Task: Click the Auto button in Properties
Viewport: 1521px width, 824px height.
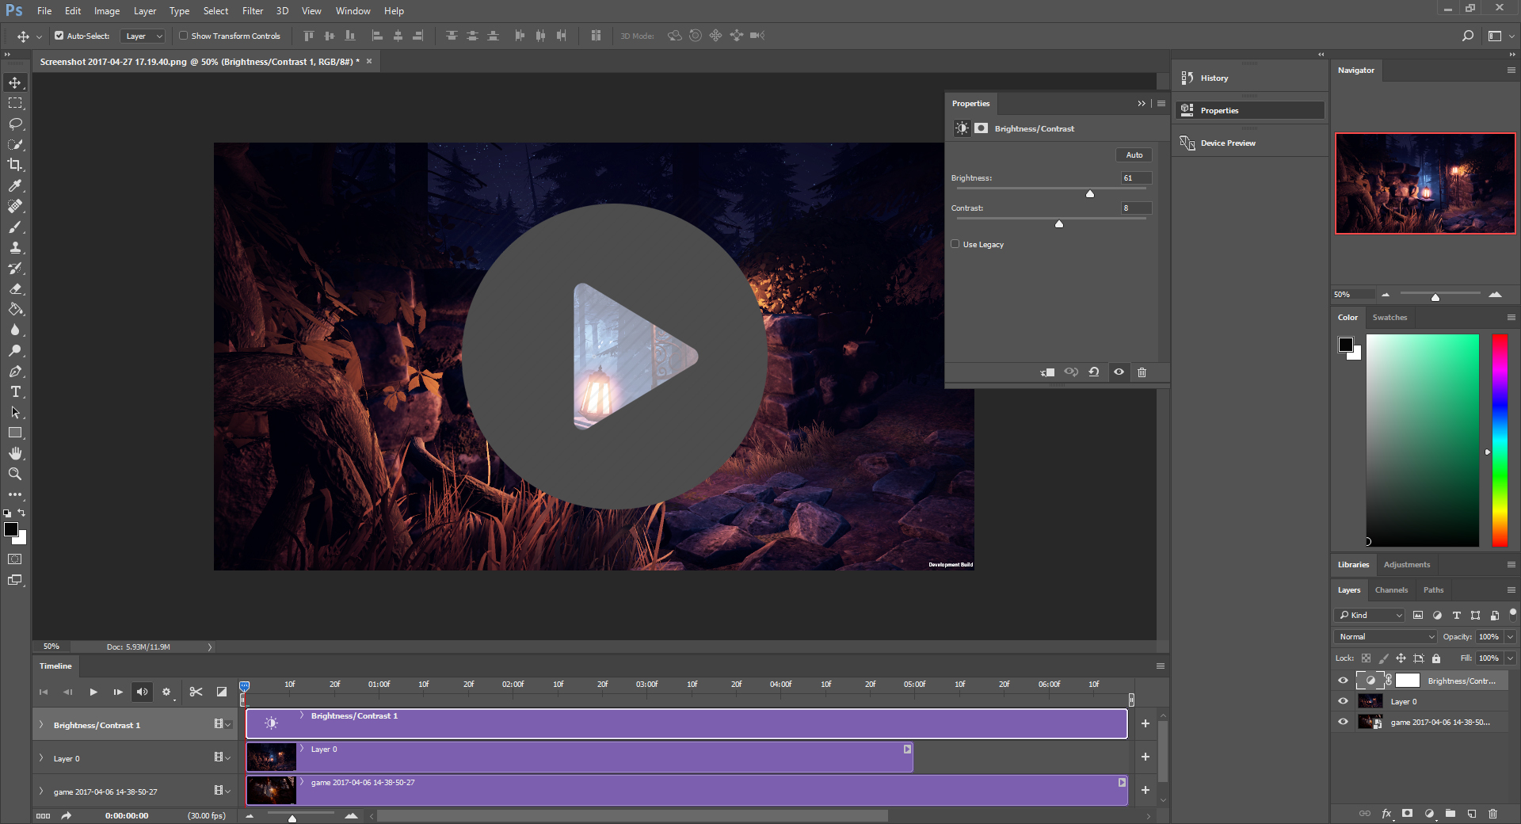Action: [x=1134, y=155]
